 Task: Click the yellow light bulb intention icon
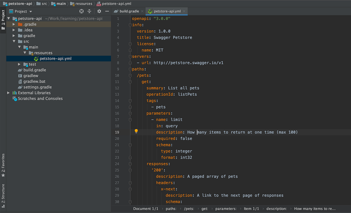(136, 131)
